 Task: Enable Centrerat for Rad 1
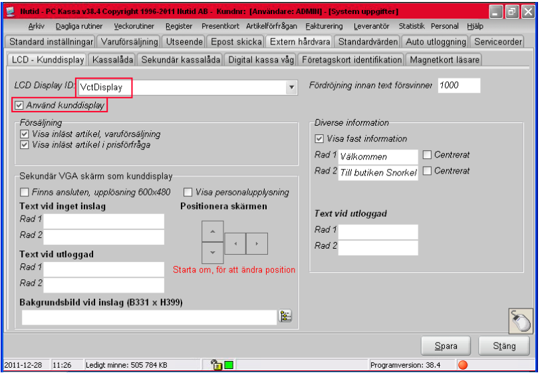[426, 156]
